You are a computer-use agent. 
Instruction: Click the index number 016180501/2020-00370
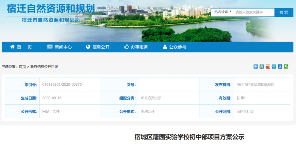[62, 85]
